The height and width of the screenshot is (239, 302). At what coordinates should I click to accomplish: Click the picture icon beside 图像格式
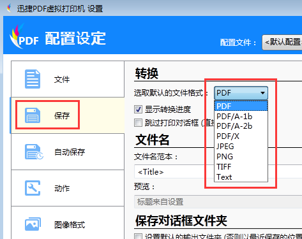[x=33, y=224]
